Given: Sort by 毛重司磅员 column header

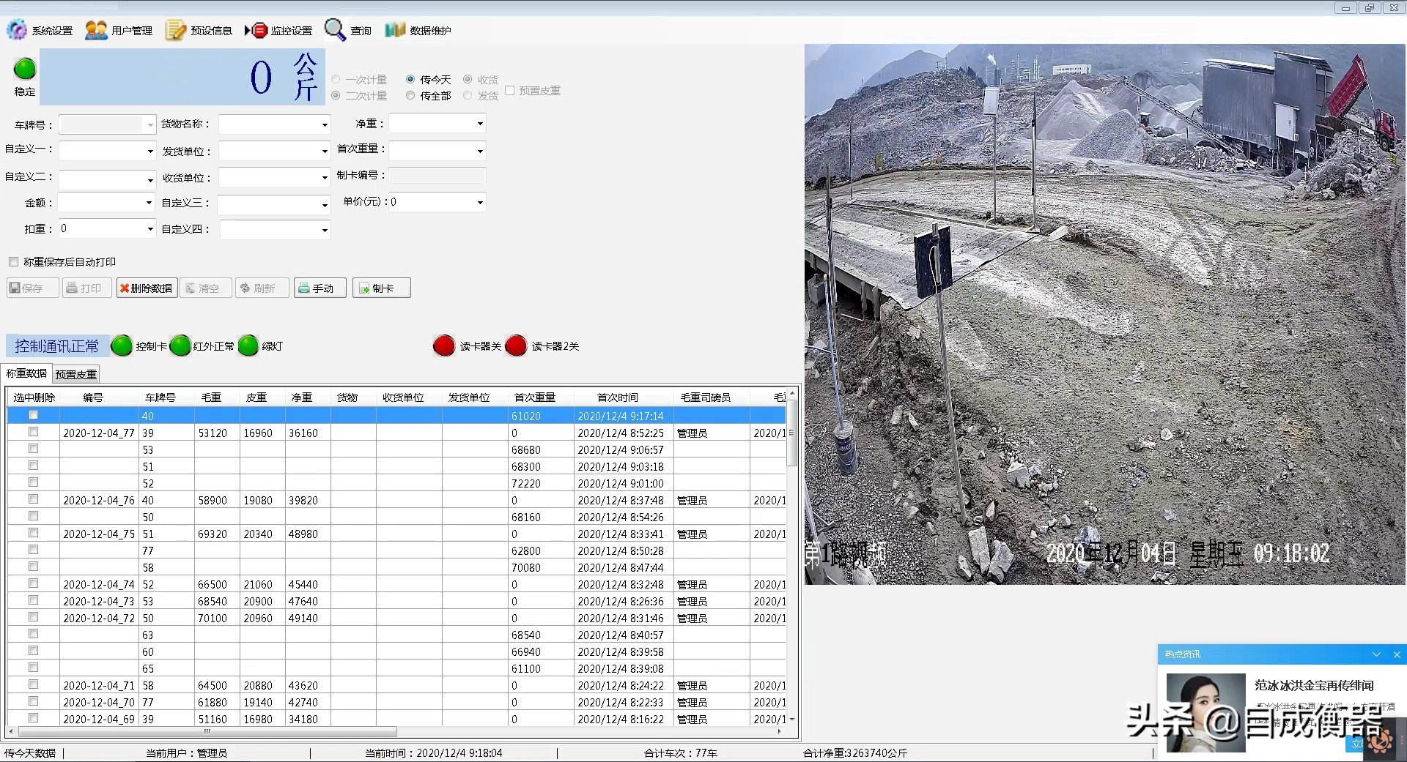Looking at the screenshot, I should (x=705, y=397).
